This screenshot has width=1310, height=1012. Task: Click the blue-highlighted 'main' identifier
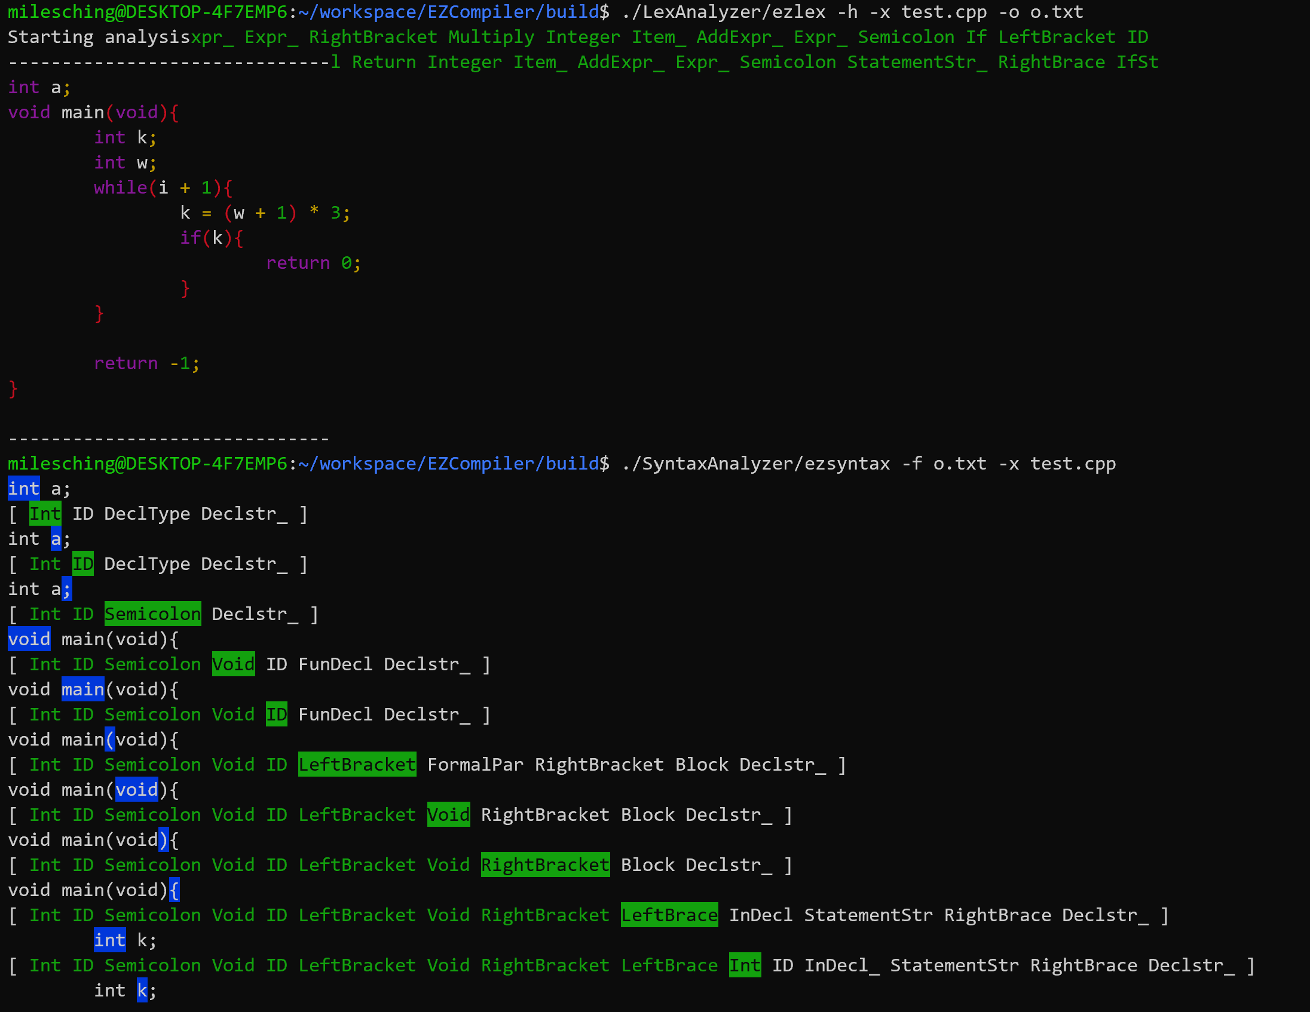pos(83,689)
